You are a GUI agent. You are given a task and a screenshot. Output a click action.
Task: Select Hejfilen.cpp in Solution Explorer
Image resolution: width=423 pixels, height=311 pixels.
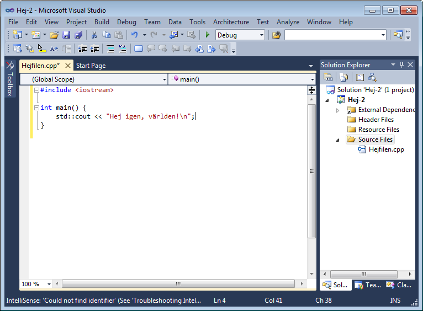[386, 150]
